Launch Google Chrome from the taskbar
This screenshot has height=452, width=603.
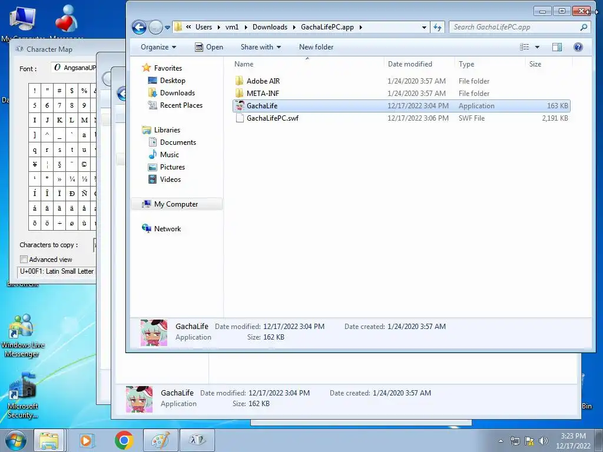(x=124, y=440)
